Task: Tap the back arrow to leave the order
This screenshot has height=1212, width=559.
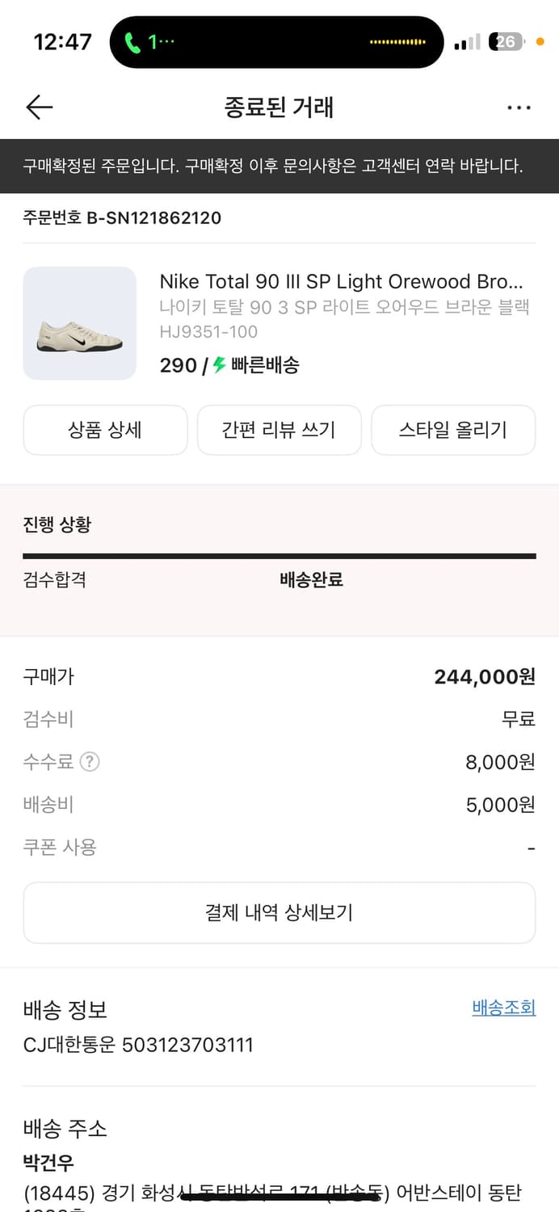Action: 39,107
